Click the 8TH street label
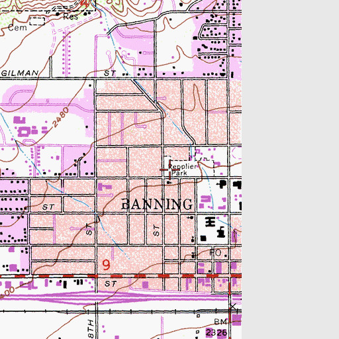The height and width of the screenshot is (339, 339). [91, 328]
